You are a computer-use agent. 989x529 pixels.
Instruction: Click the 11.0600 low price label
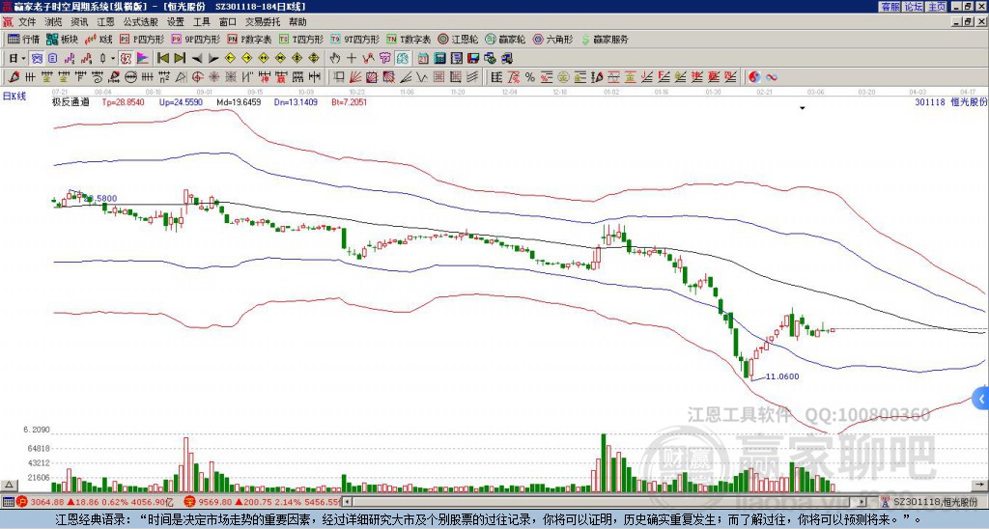click(782, 376)
